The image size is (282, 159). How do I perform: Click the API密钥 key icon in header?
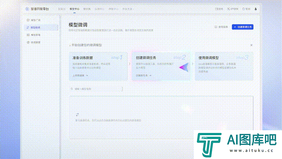click(228, 9)
